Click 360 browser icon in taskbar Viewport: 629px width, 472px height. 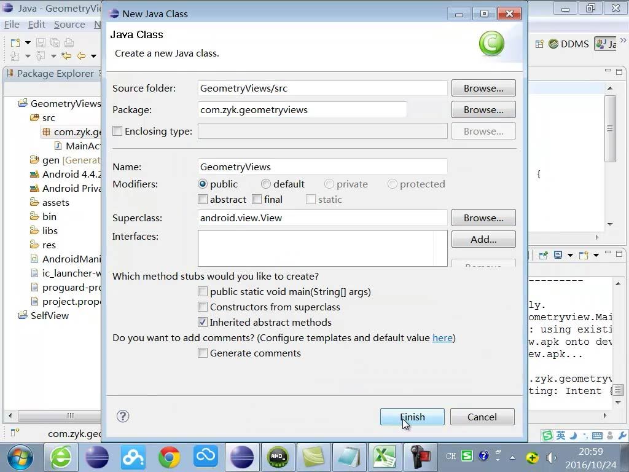click(x=61, y=457)
